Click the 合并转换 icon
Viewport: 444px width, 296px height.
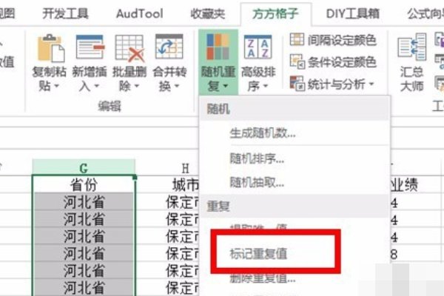coord(169,47)
